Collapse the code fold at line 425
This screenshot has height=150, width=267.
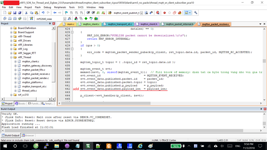click(x=72, y=32)
